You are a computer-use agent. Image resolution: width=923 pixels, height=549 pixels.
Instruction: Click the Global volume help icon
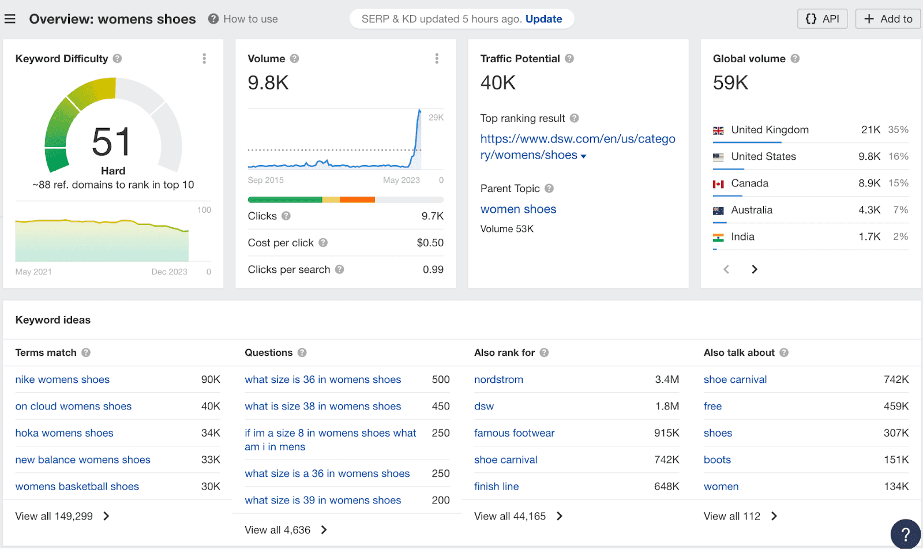click(796, 58)
